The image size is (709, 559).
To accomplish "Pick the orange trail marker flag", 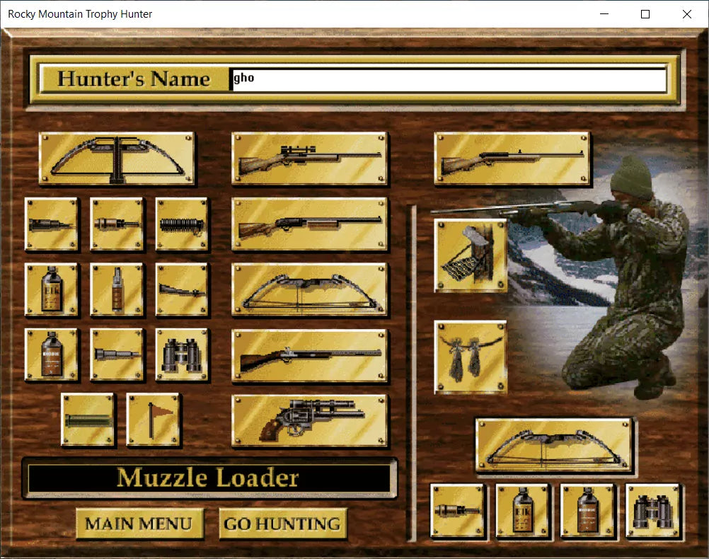I will click(154, 420).
